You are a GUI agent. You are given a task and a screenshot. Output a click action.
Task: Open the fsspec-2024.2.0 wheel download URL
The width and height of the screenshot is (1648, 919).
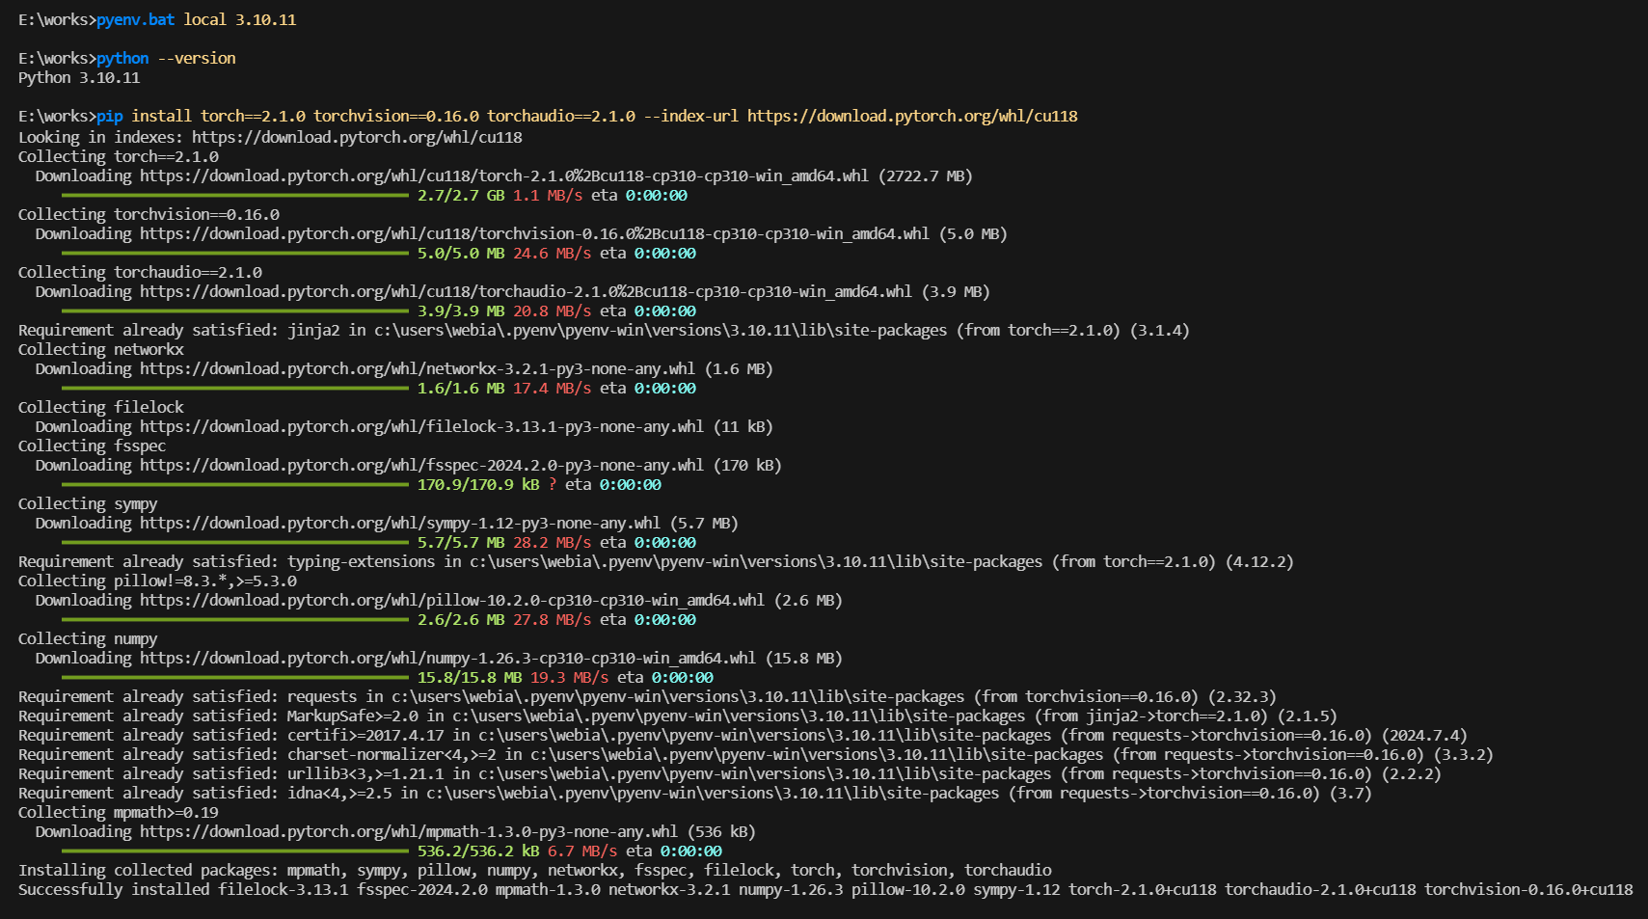point(421,465)
